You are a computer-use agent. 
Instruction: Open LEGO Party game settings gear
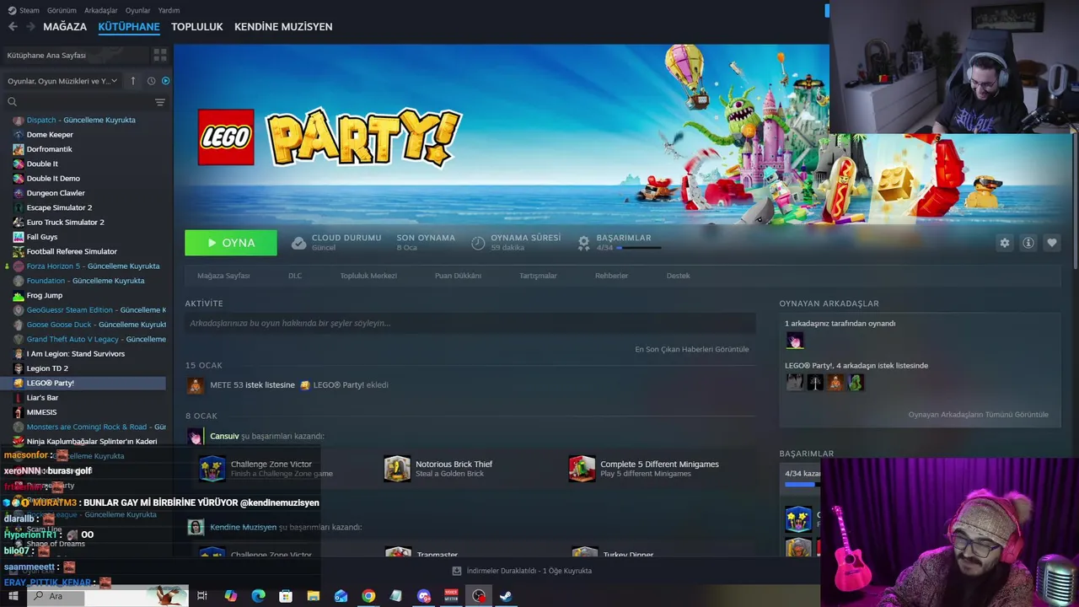click(x=1004, y=243)
